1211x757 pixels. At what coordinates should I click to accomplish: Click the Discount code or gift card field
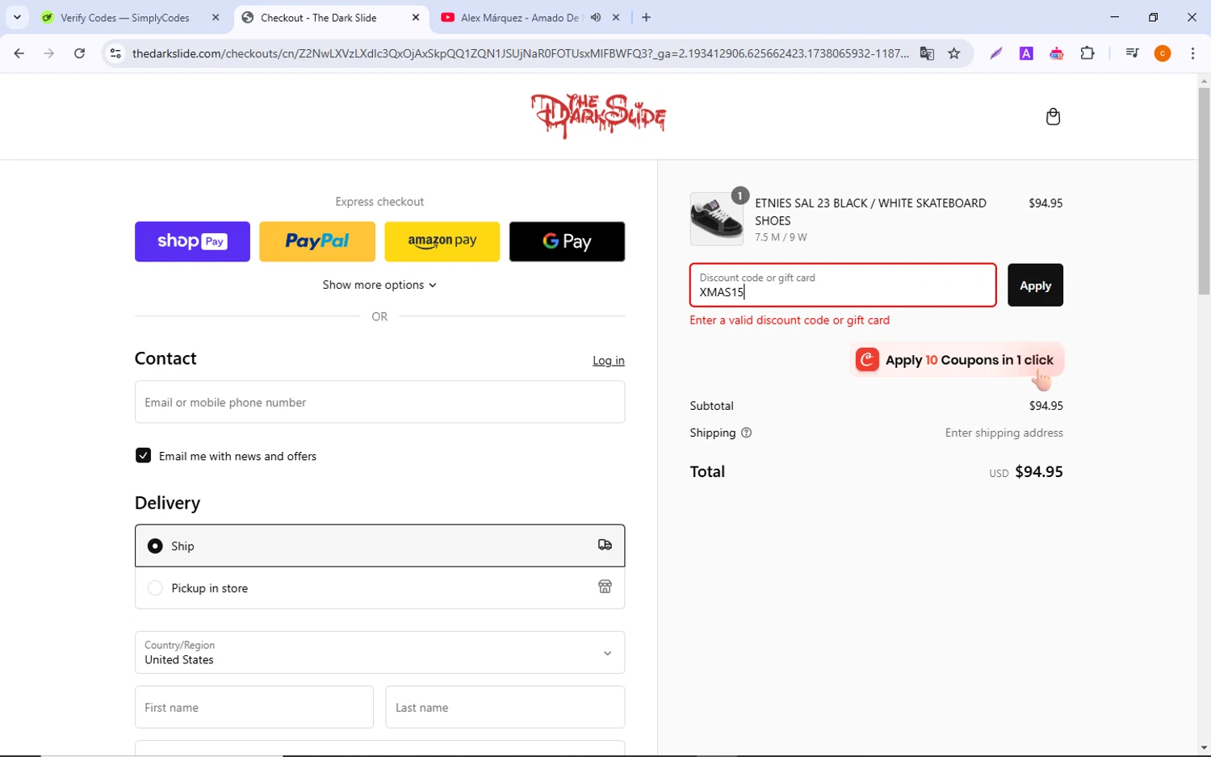point(843,285)
